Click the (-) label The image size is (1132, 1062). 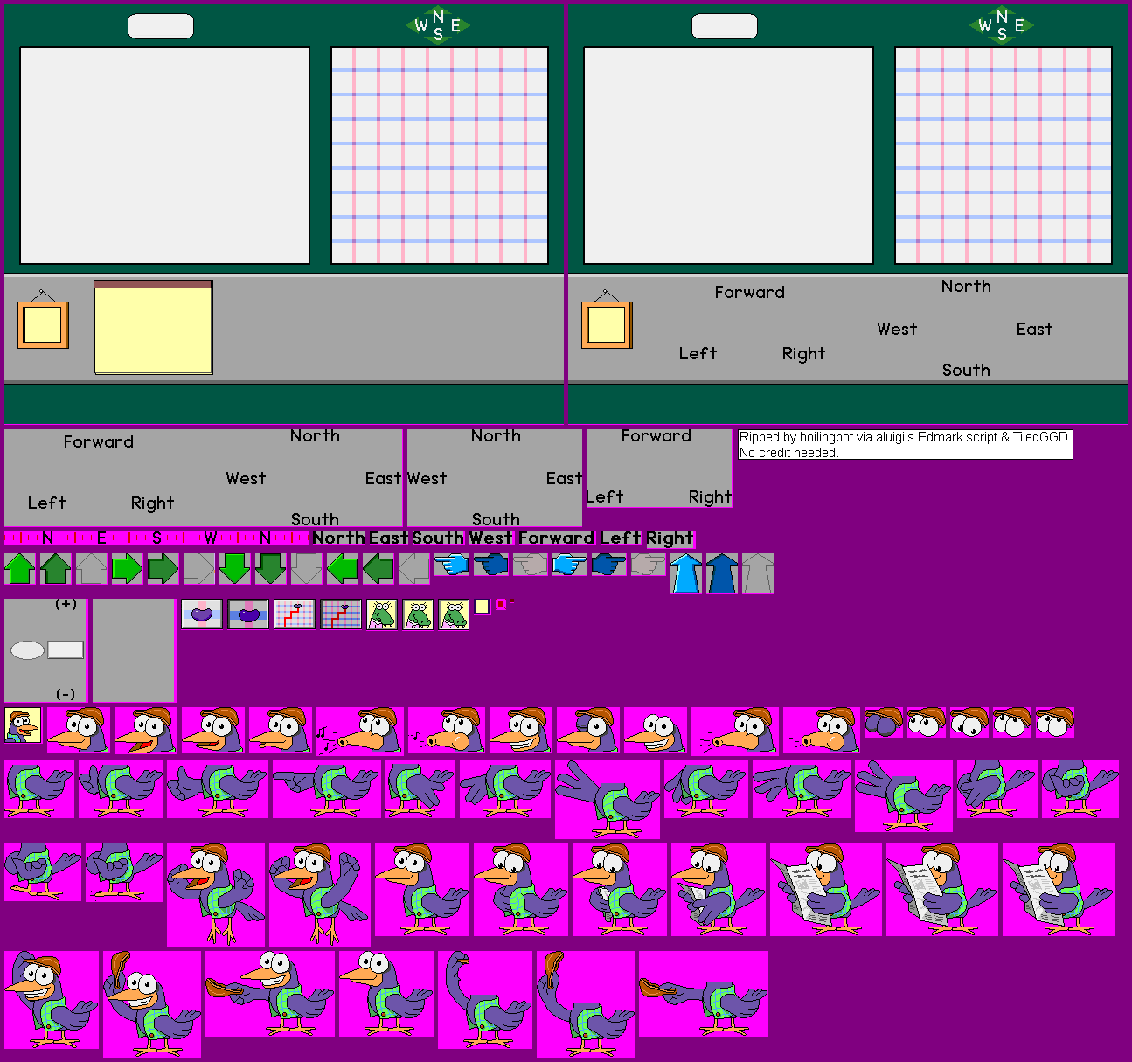[66, 694]
